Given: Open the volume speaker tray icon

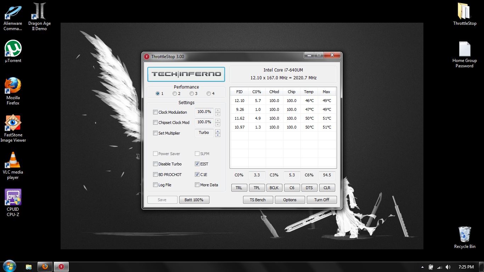Looking at the screenshot, I should [448, 267].
